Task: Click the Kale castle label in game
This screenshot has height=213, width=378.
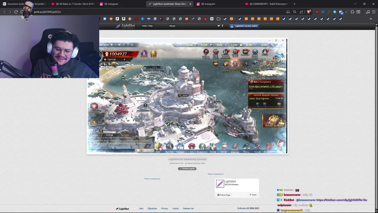Action: point(183,95)
